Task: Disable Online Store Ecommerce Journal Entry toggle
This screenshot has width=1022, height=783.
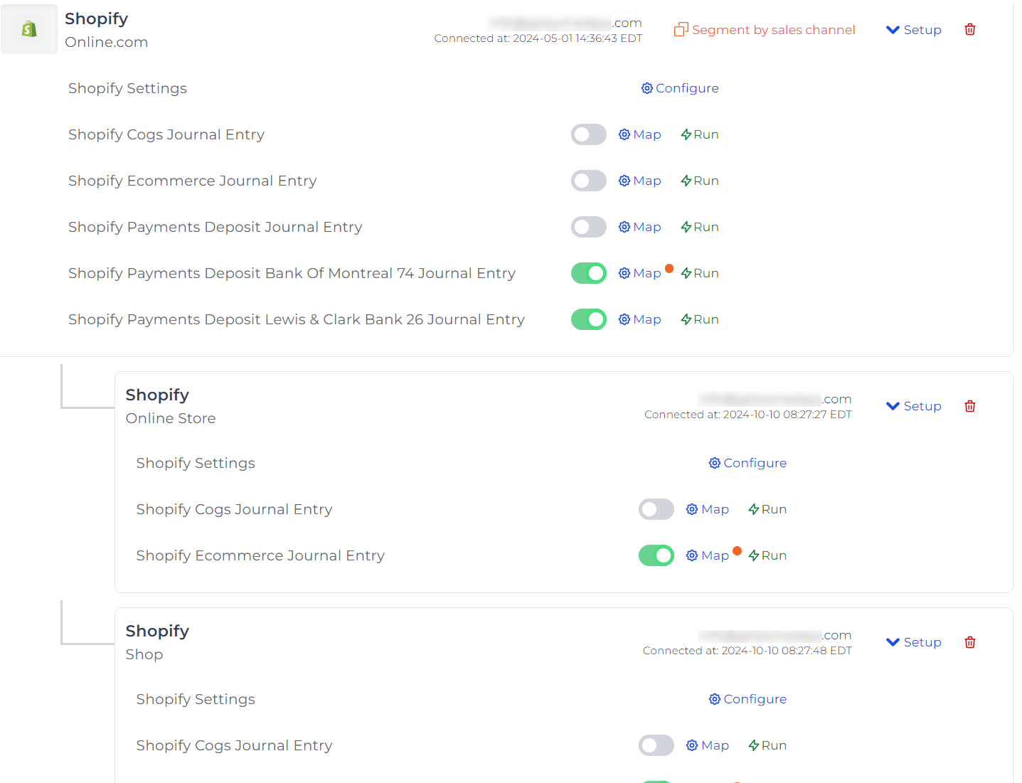Action: (x=656, y=555)
